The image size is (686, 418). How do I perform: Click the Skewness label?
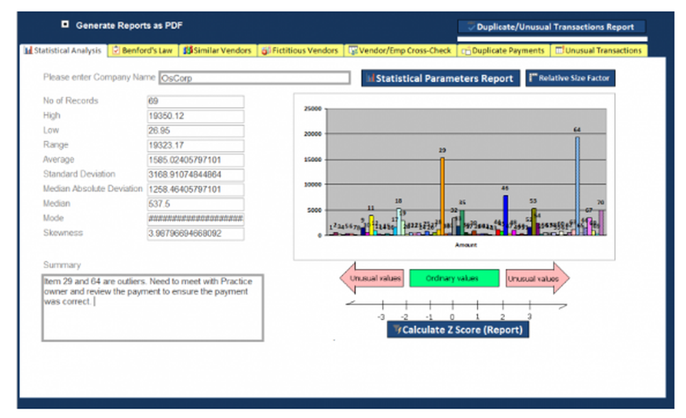click(62, 233)
